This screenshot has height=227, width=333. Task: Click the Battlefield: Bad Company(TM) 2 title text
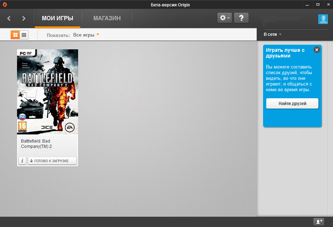[36, 144]
